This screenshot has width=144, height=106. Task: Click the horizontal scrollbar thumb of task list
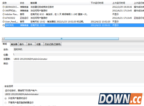click(x=62, y=39)
